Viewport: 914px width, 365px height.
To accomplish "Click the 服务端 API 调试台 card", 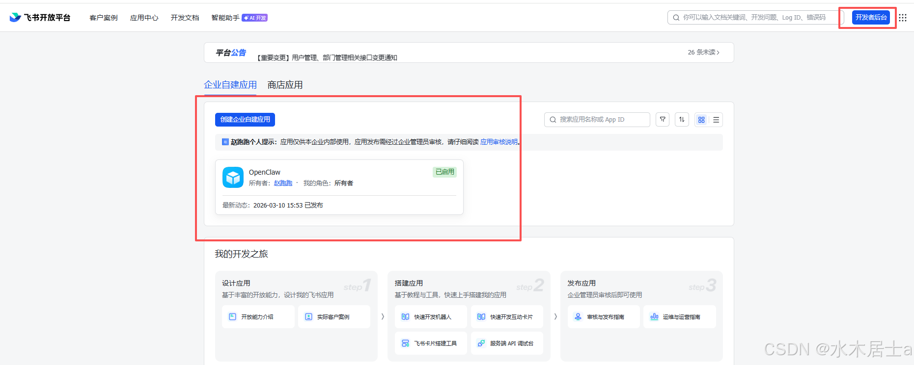I will [507, 343].
